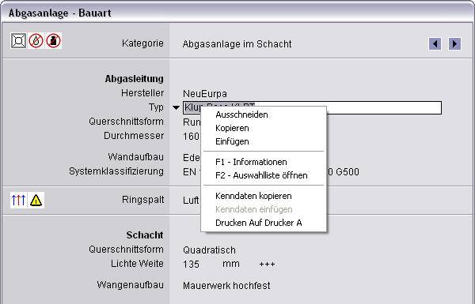Image resolution: width=475 pixels, height=304 pixels.
Task: Select F1 - Informationen menu entry
Action: [251, 162]
